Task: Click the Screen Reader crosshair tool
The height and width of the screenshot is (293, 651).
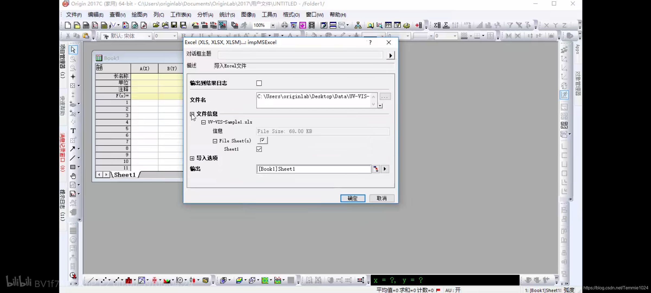Action: (x=73, y=77)
